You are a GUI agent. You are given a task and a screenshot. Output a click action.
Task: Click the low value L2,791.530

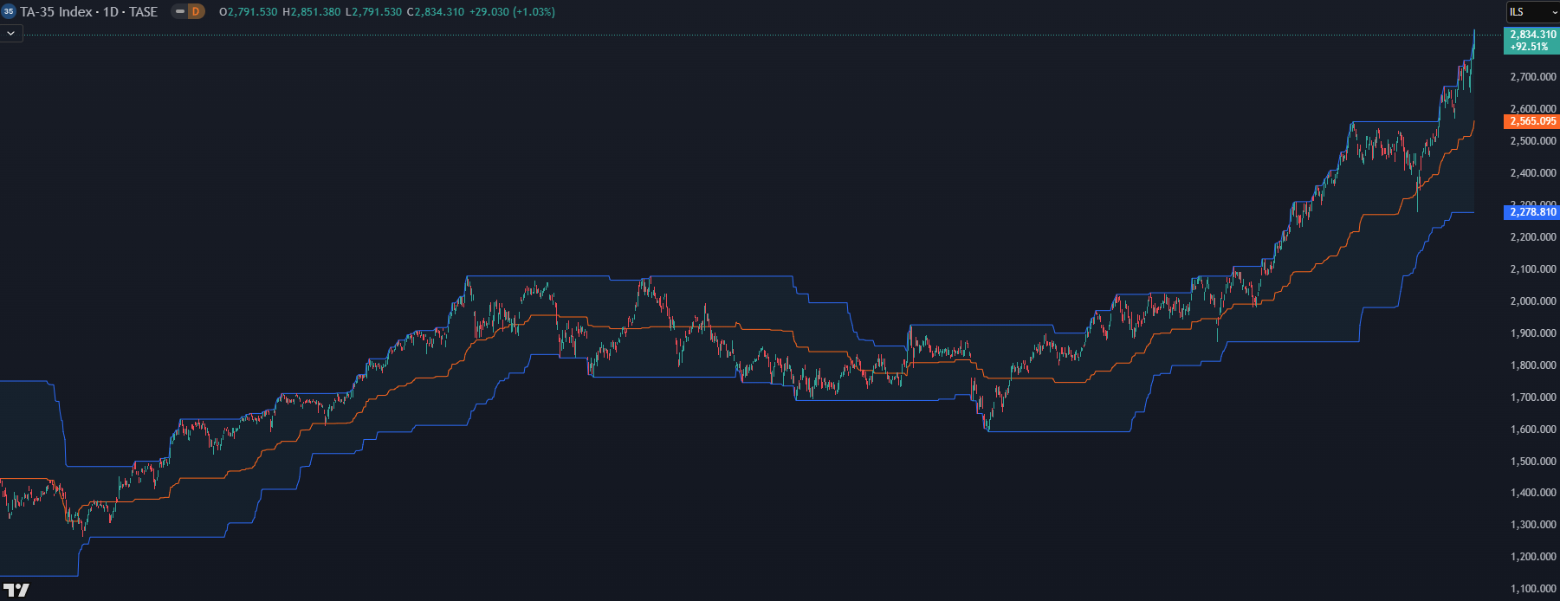coord(373,12)
